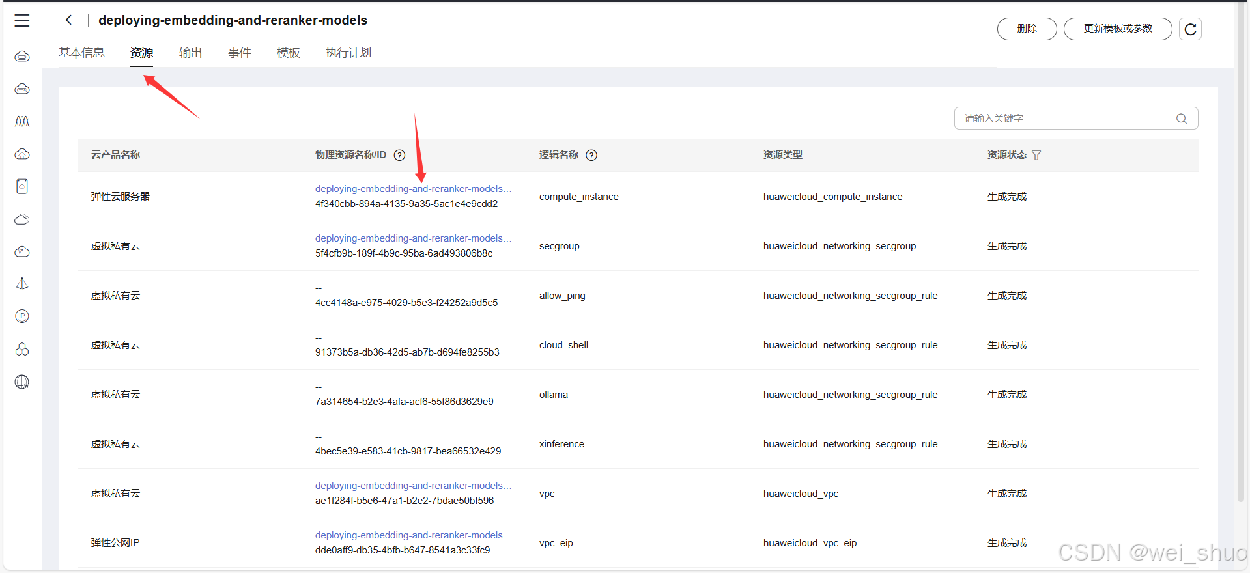
Task: Click the ollama logical name
Action: pos(554,395)
